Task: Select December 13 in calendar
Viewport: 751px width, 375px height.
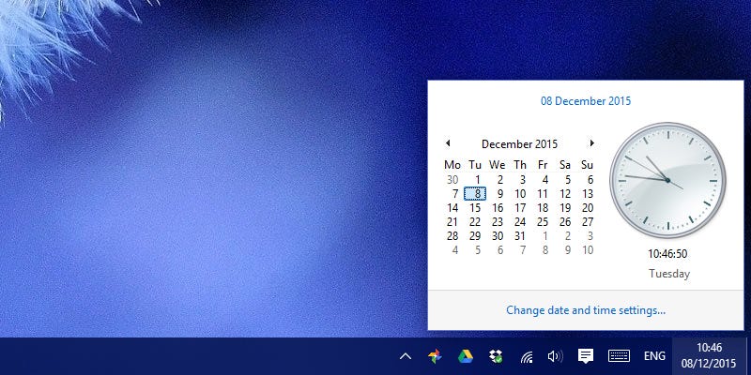Action: (x=588, y=194)
